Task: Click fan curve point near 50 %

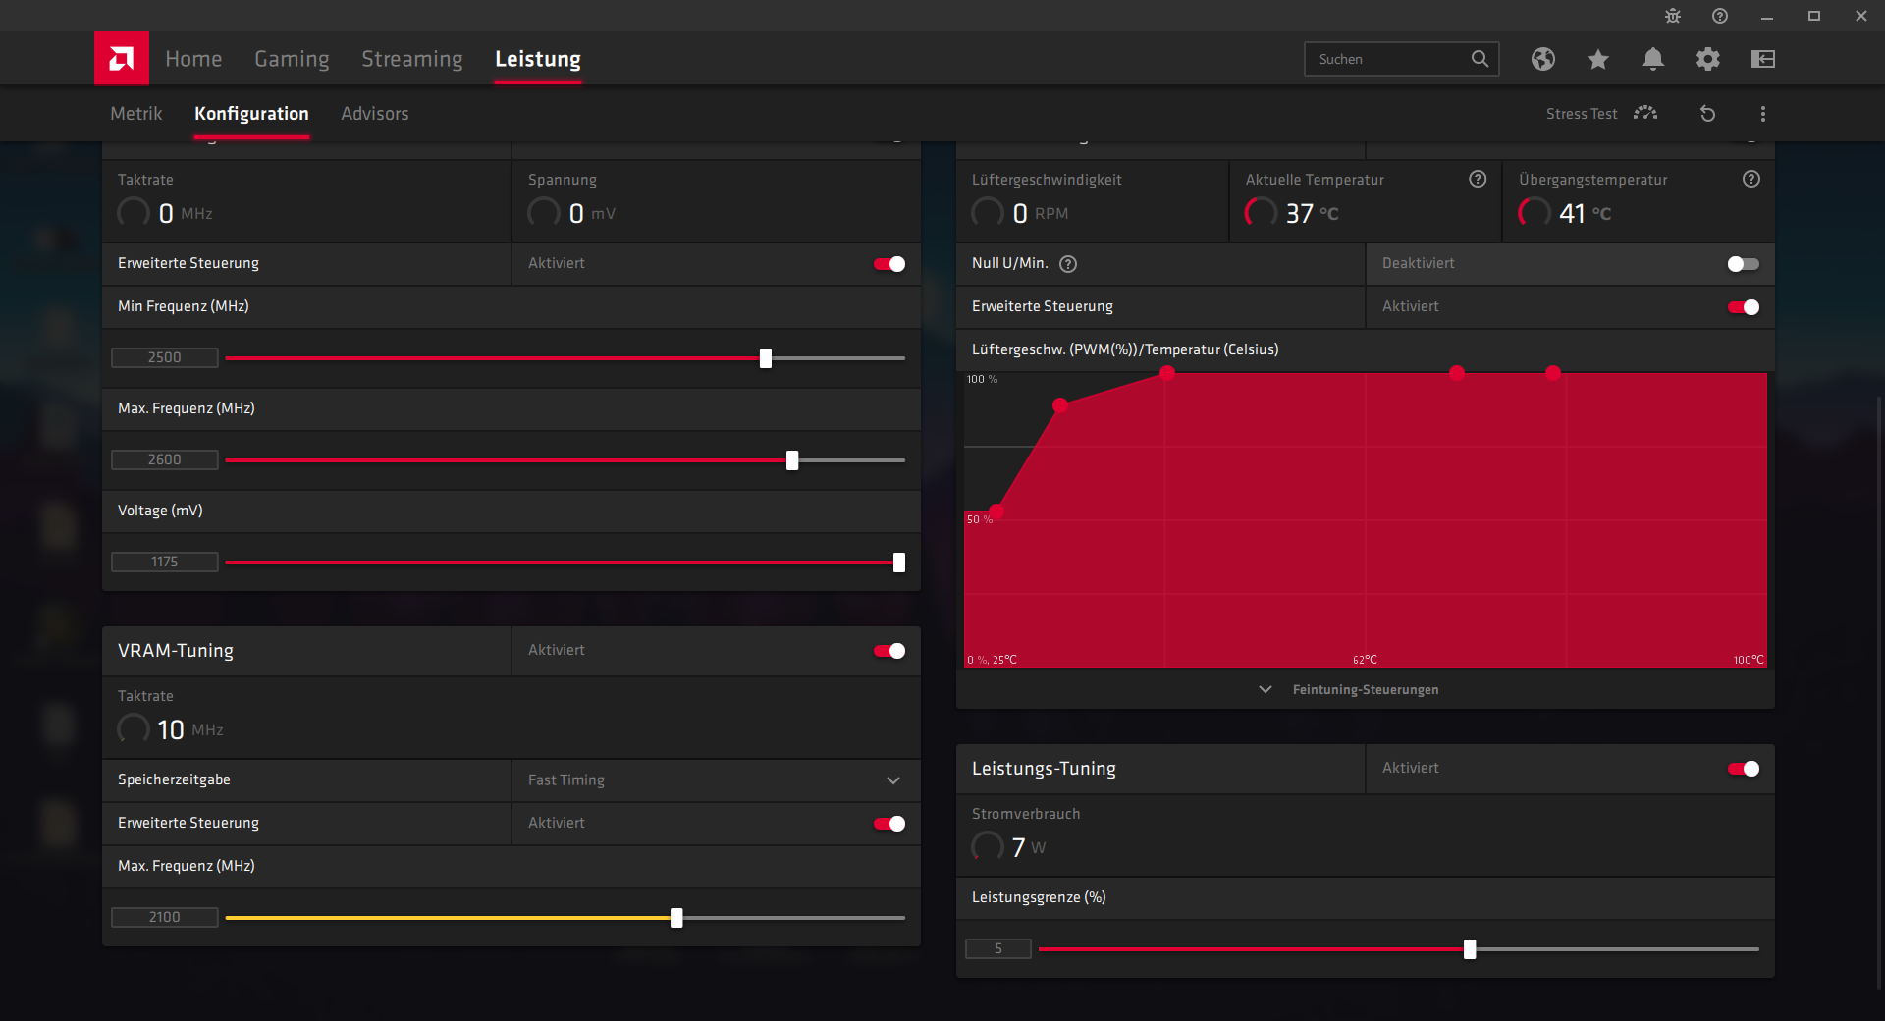Action: (x=996, y=511)
